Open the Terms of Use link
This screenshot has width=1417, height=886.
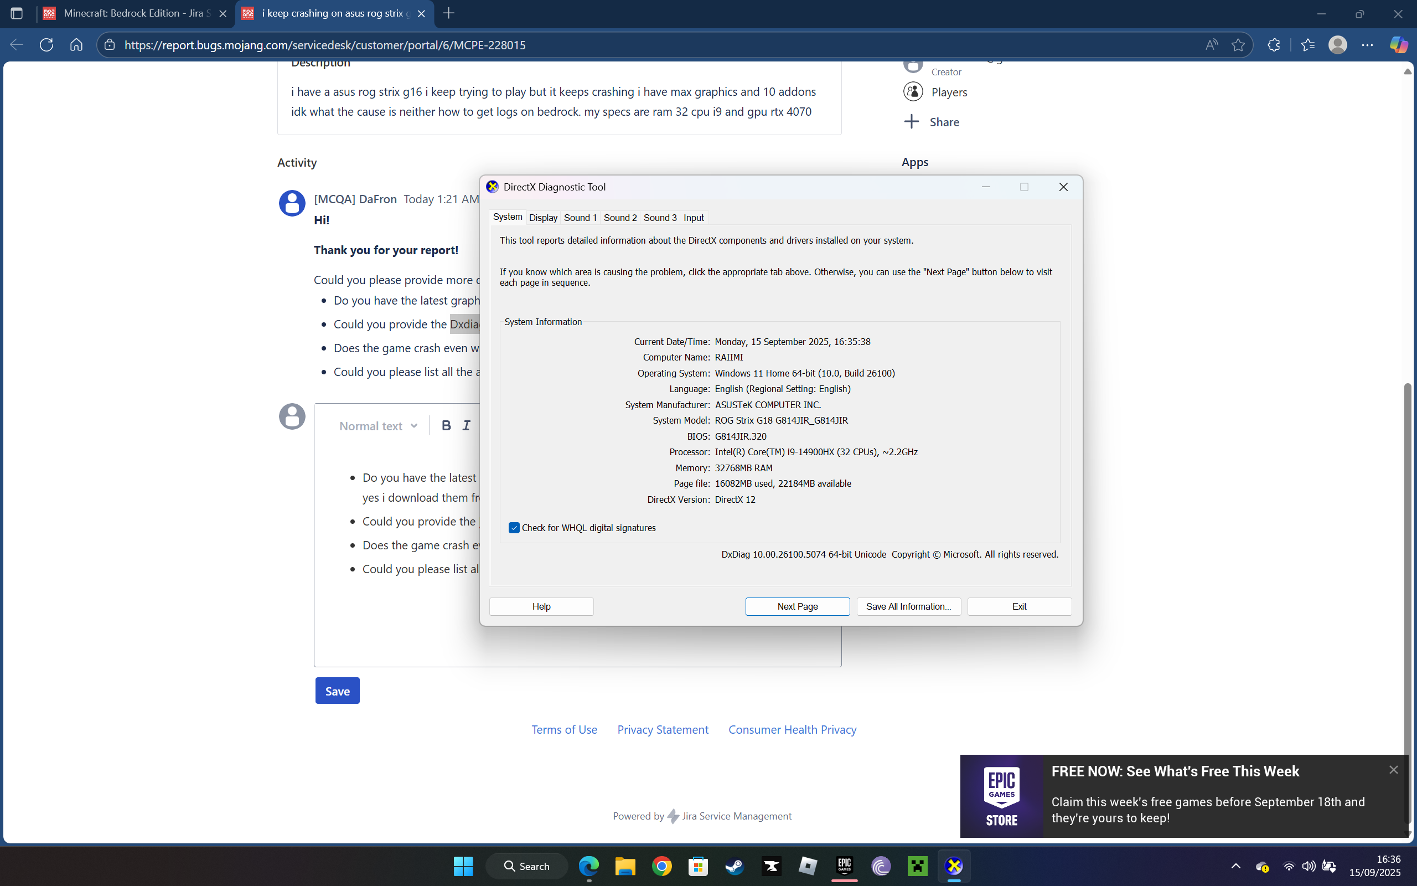click(x=565, y=729)
